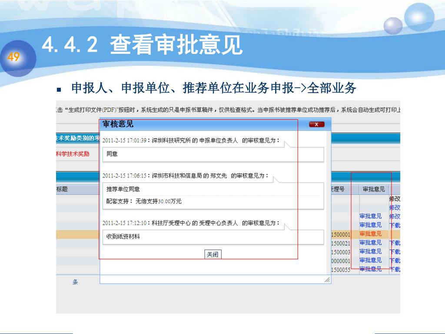Close the 审核意见 dialog with the red X
The height and width of the screenshot is (334, 445).
(x=316, y=124)
